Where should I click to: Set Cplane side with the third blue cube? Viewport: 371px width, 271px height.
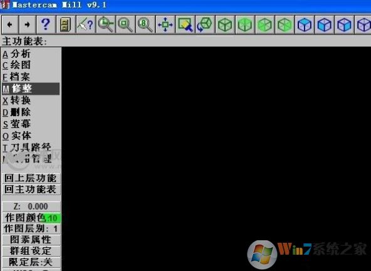pyautogui.click(x=344, y=24)
